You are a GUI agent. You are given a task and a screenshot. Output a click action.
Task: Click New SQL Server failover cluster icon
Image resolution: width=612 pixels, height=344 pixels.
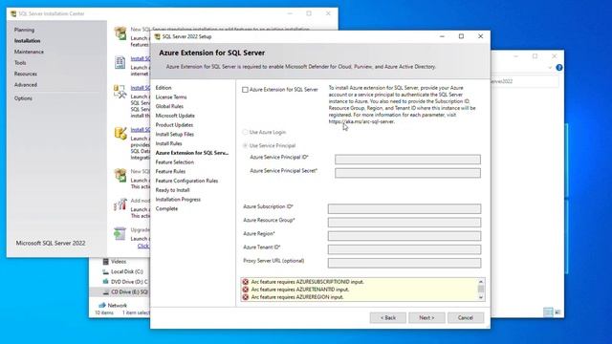coord(120,175)
